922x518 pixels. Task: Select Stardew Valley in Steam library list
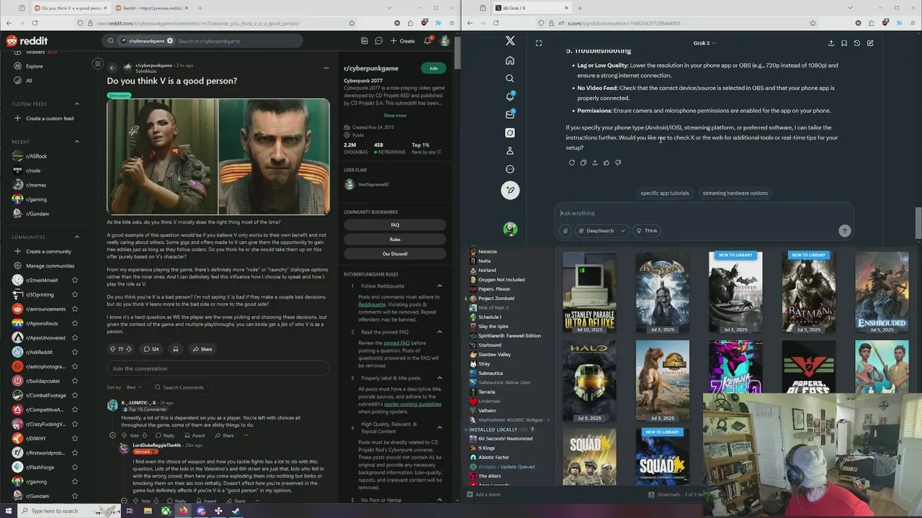[x=494, y=355]
